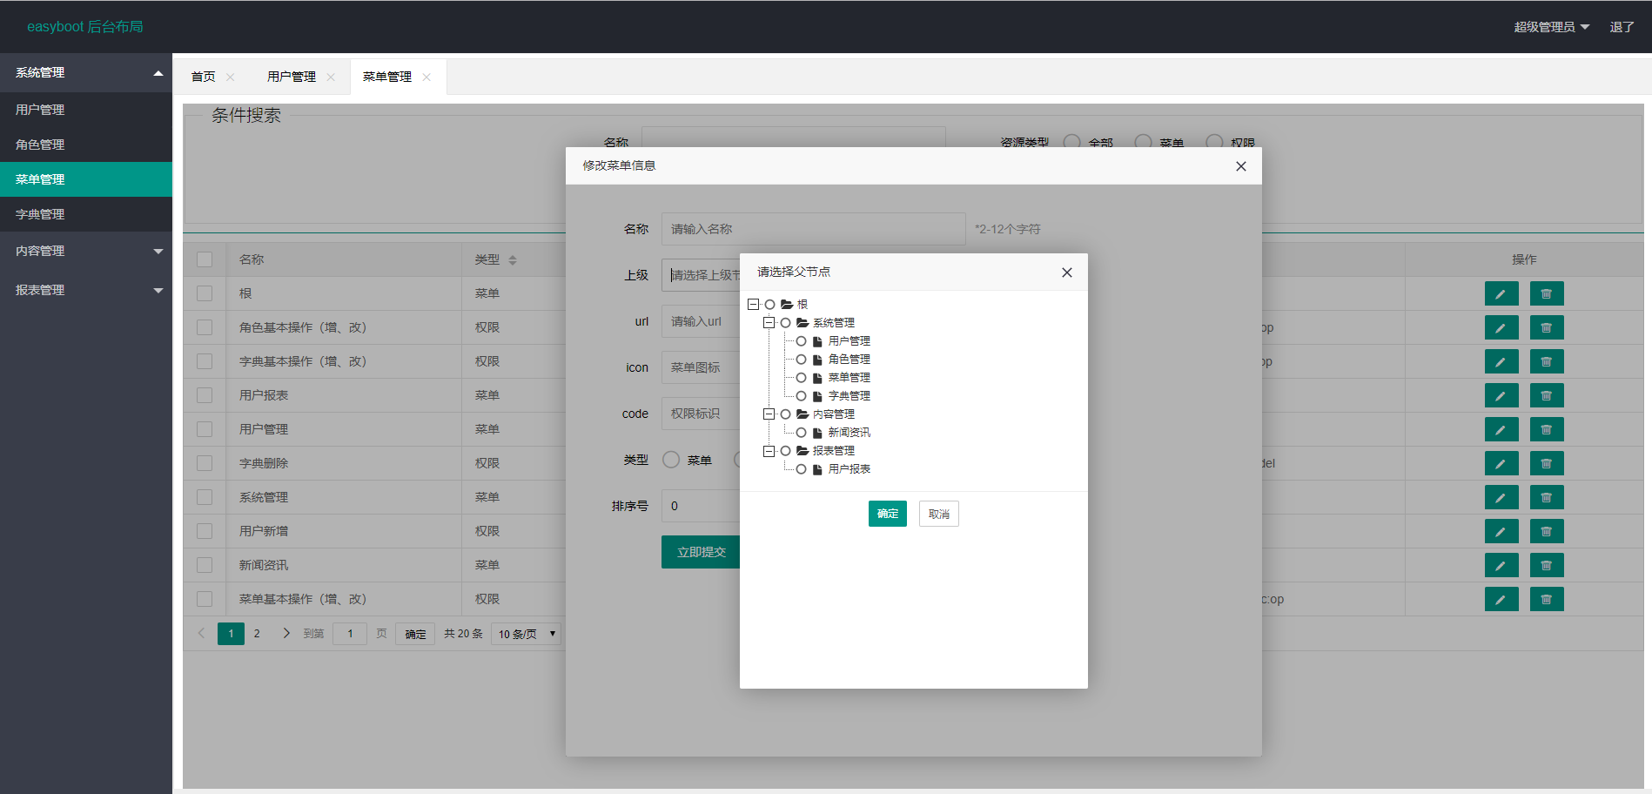
Task: Go to next page arrow in pagination
Action: tap(286, 633)
